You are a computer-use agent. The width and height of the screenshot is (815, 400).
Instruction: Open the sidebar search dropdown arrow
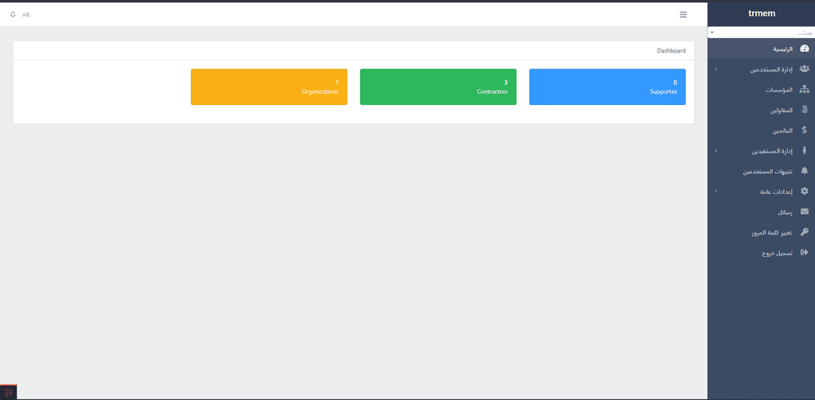pyautogui.click(x=712, y=33)
